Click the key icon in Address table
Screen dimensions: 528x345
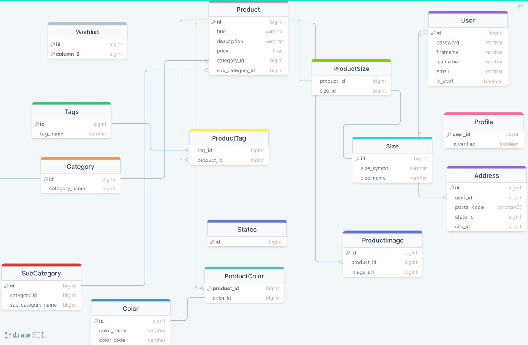point(451,188)
